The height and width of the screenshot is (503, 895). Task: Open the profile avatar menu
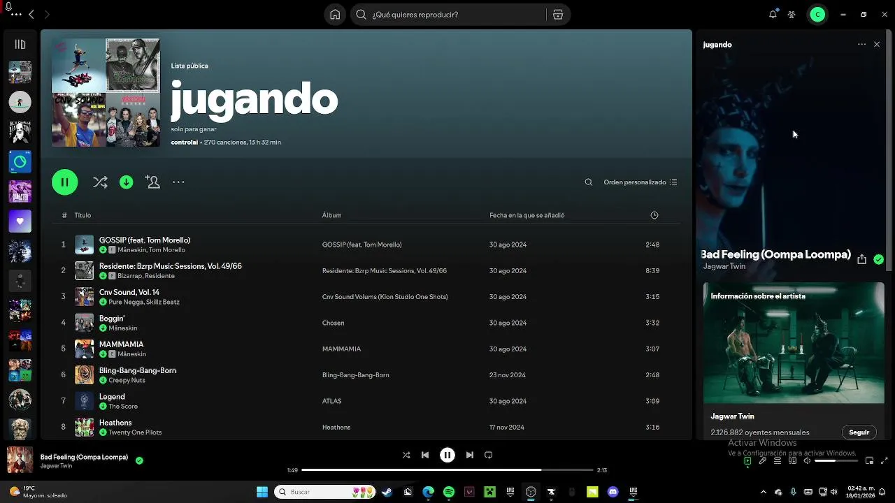tap(817, 15)
